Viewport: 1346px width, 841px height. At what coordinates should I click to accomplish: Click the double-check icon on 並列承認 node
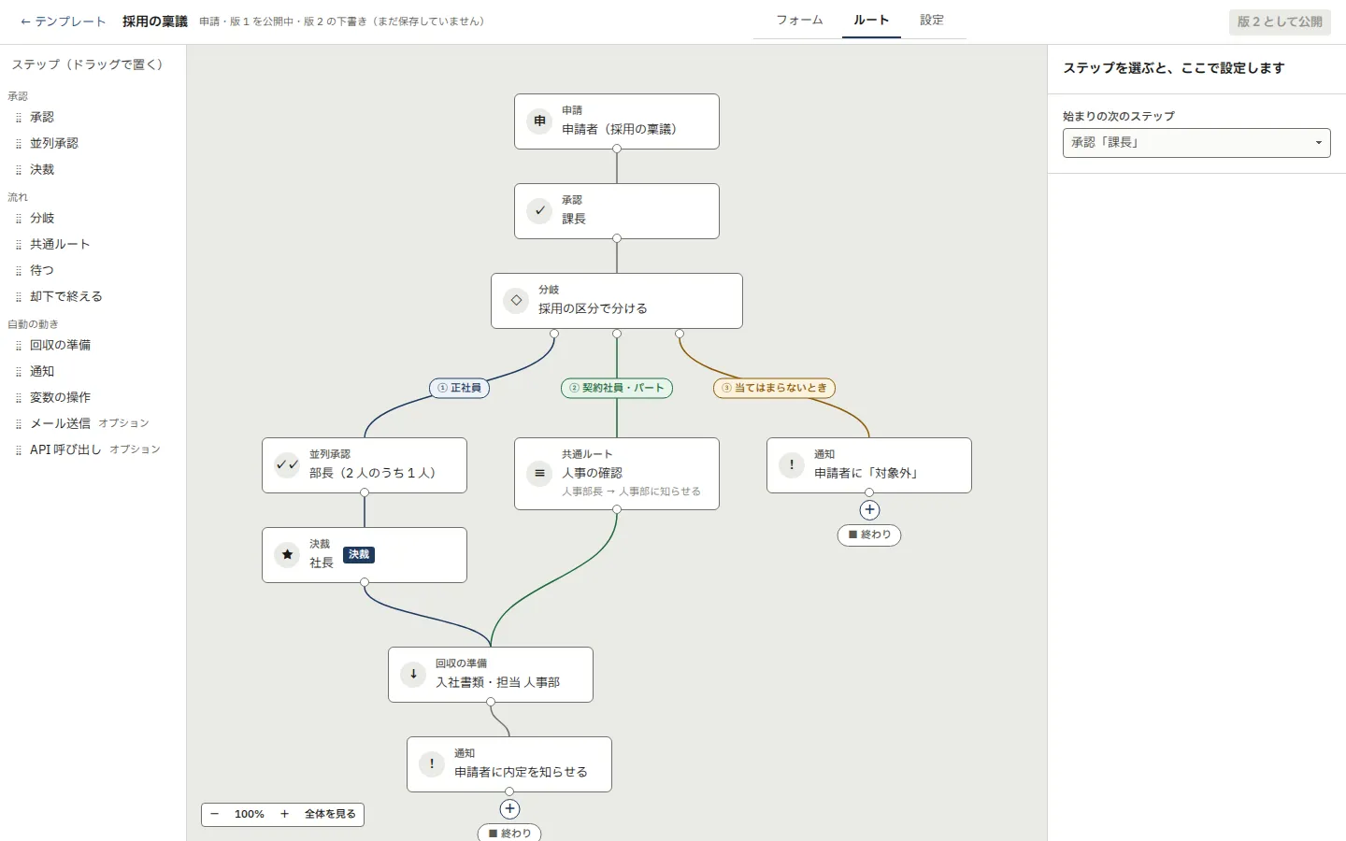[287, 464]
